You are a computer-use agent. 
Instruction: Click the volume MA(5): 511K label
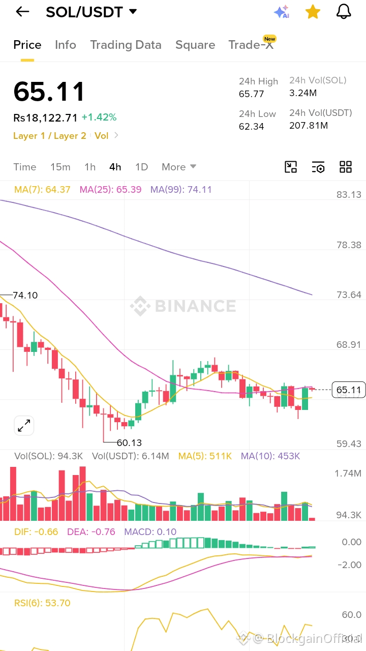205,456
